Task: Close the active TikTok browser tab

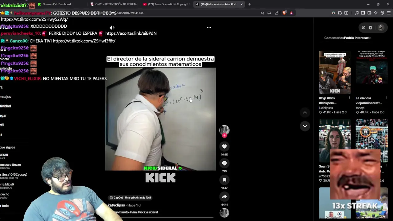Action: [241, 4]
